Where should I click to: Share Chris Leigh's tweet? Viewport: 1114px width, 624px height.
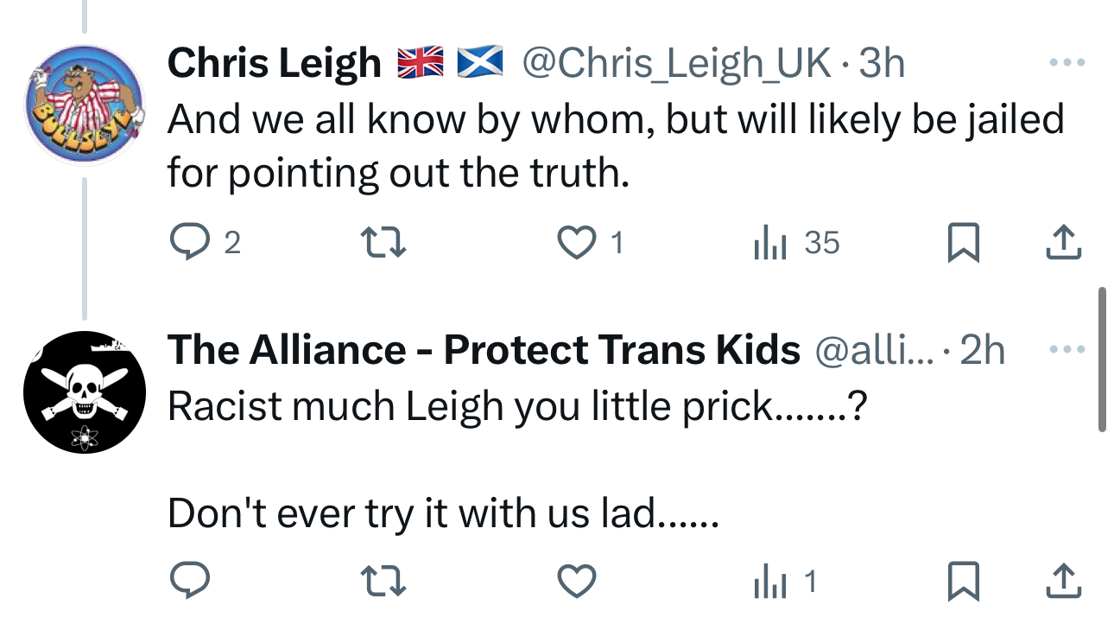[x=1063, y=243]
